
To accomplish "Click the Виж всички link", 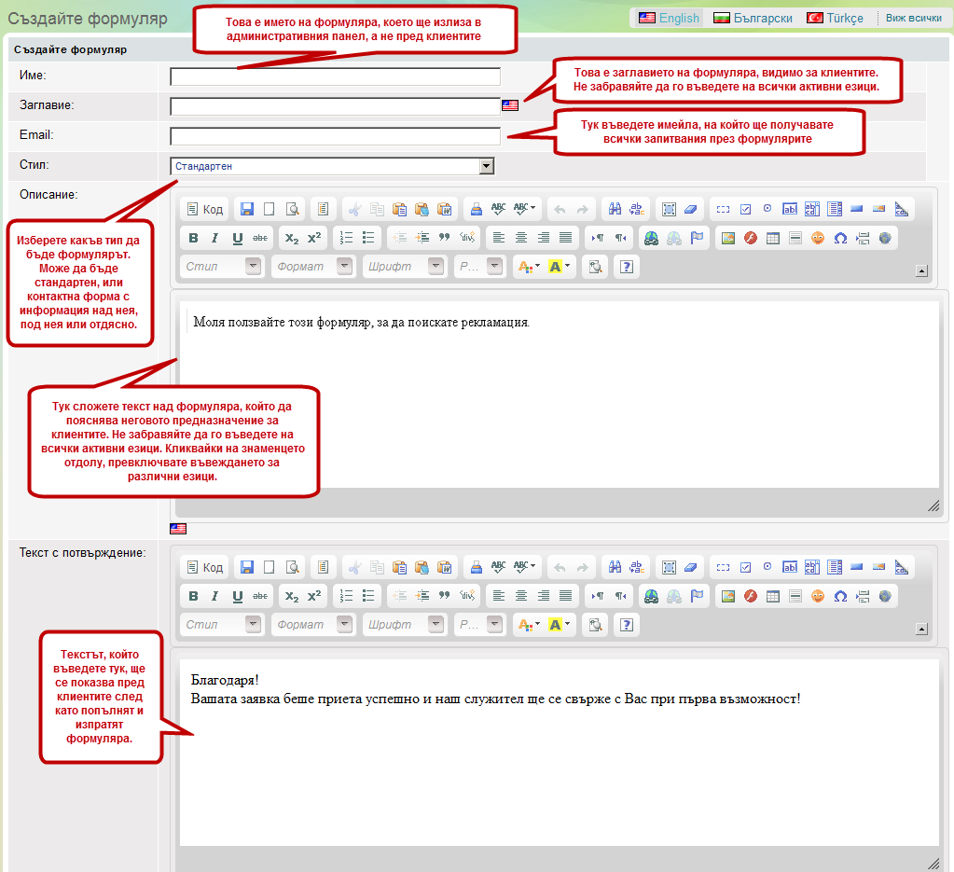I will [913, 18].
